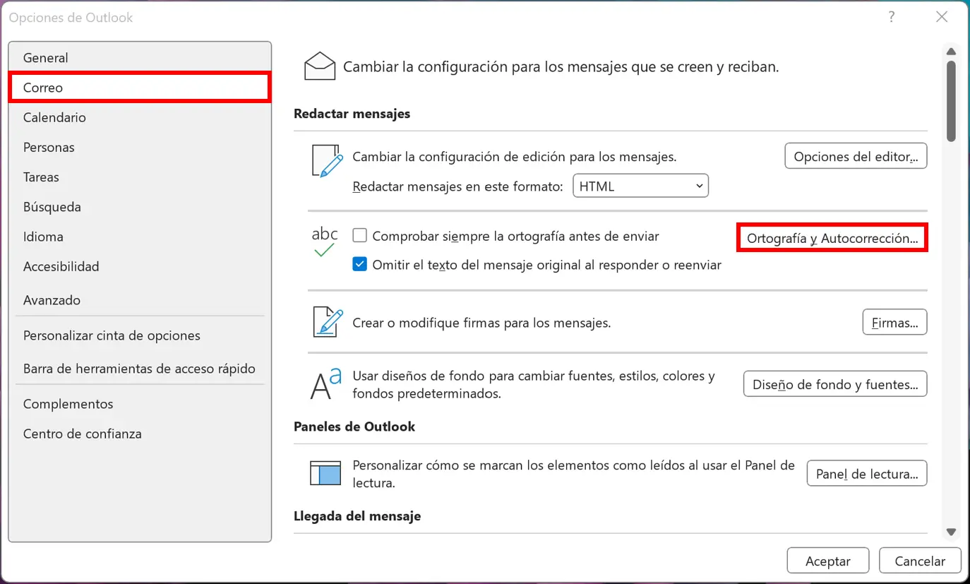Image resolution: width=970 pixels, height=584 pixels.
Task: Open the Personas options category
Action: (x=140, y=147)
